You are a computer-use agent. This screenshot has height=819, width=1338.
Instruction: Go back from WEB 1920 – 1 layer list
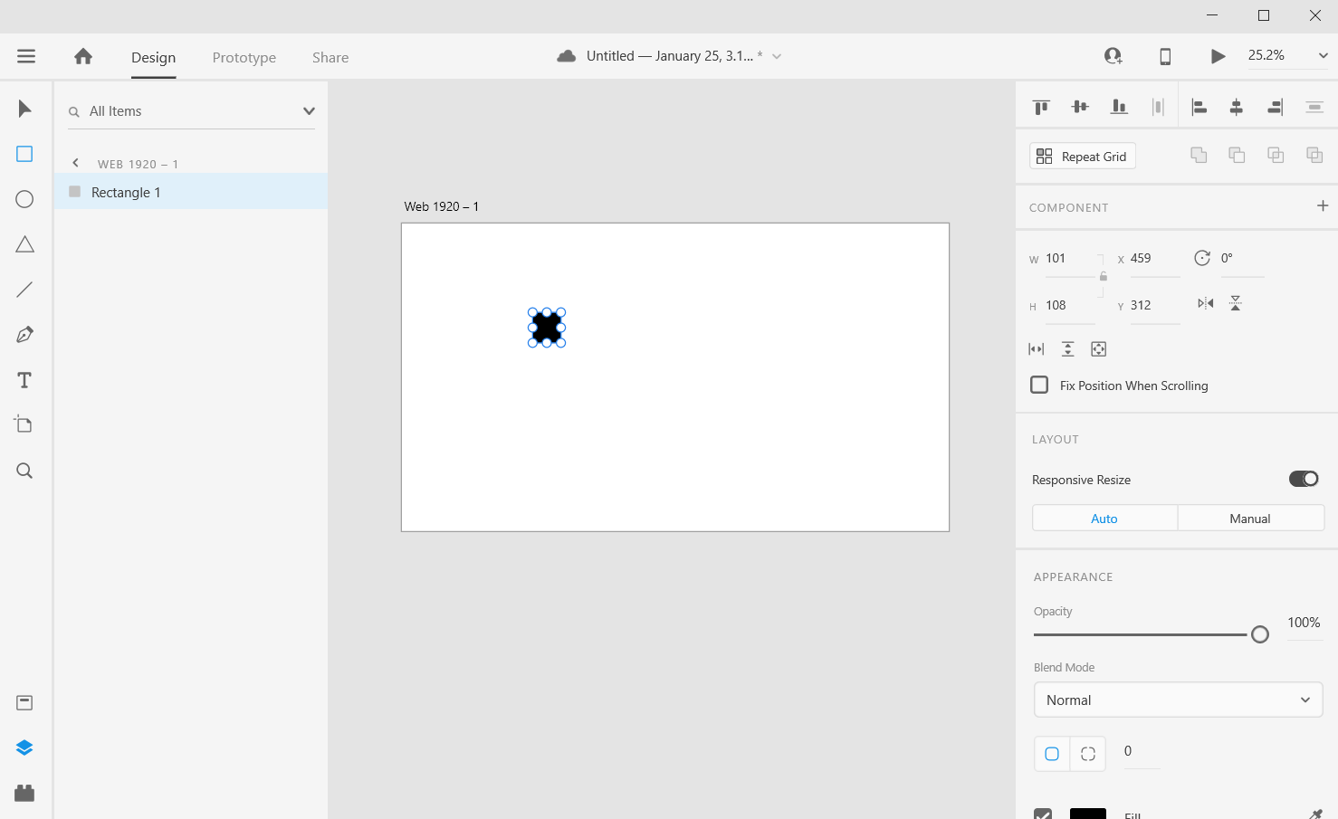(76, 163)
